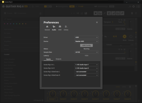
Task: Click the results info icon at browser bottom
Action: click(42, 100)
